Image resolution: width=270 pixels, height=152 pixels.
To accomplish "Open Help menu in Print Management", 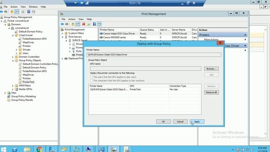I will click(x=89, y=19).
